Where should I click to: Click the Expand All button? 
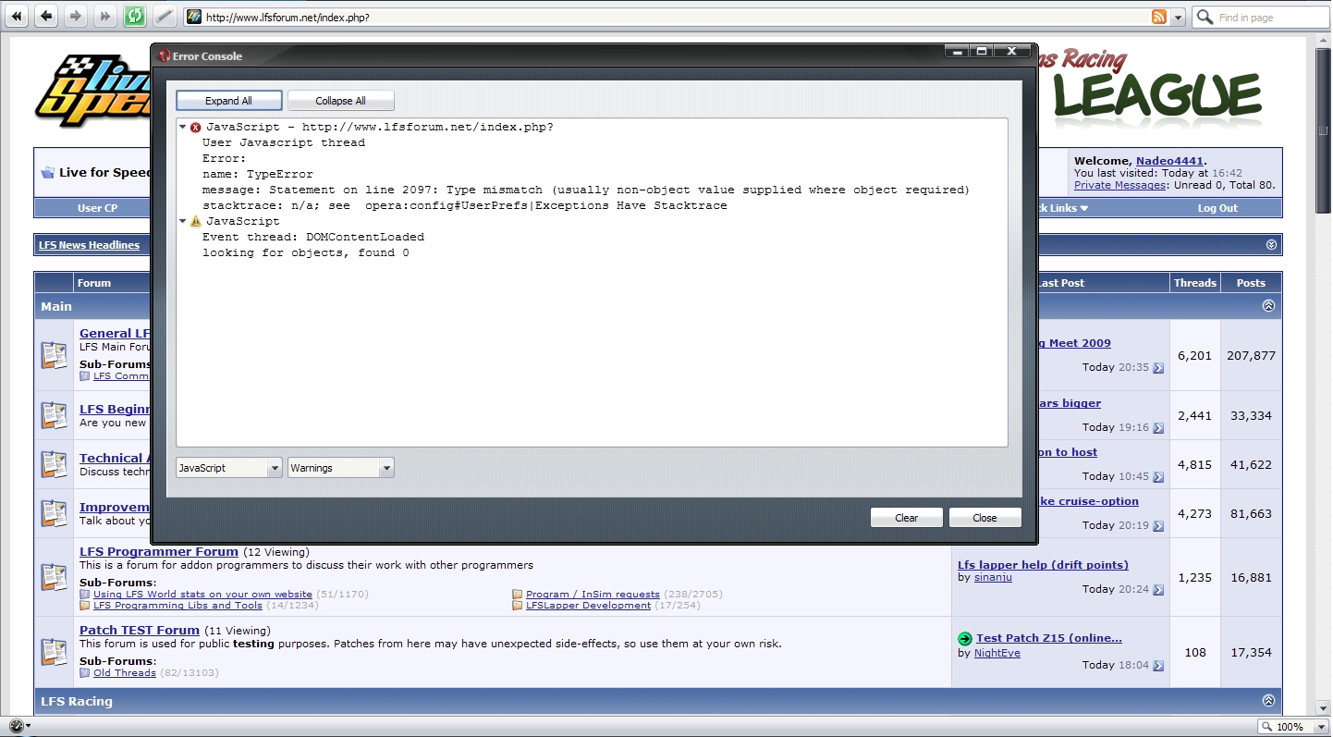pyautogui.click(x=228, y=101)
